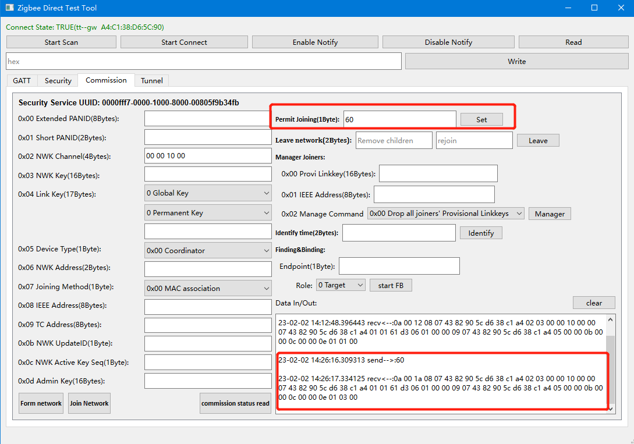Click the Join Network button
634x444 pixels.
[x=89, y=403]
